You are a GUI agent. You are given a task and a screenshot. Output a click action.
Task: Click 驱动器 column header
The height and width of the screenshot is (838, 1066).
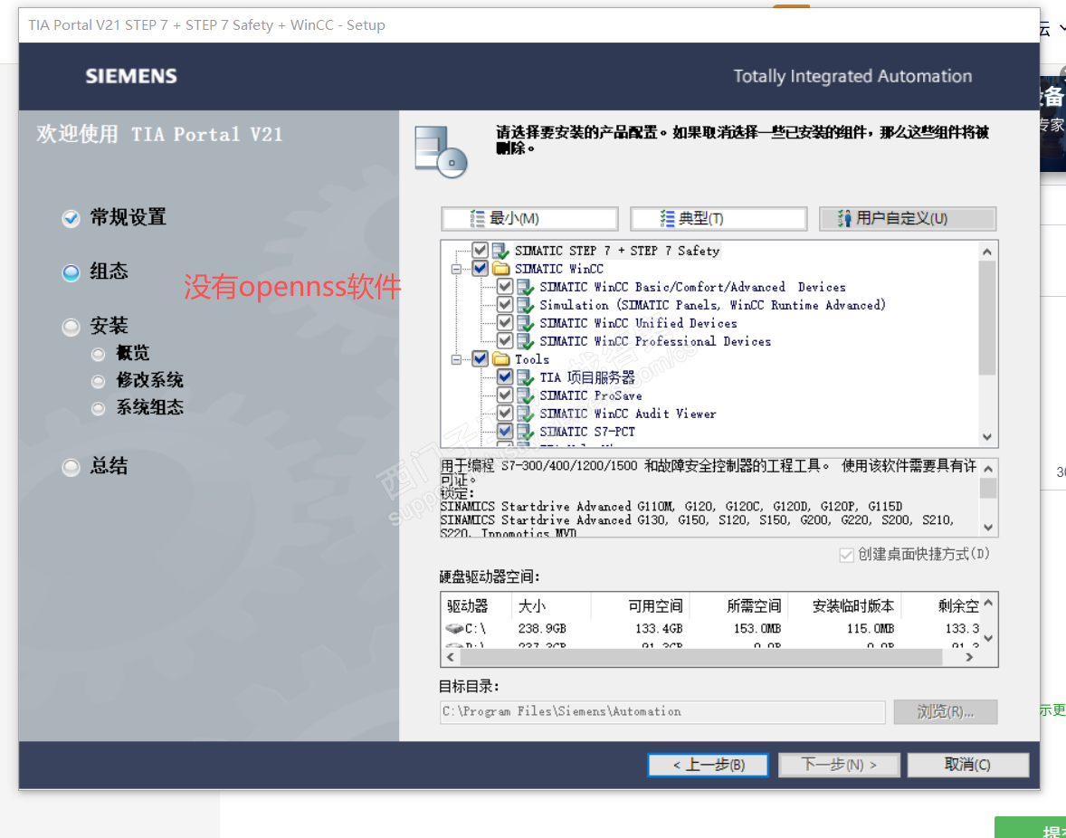click(475, 605)
